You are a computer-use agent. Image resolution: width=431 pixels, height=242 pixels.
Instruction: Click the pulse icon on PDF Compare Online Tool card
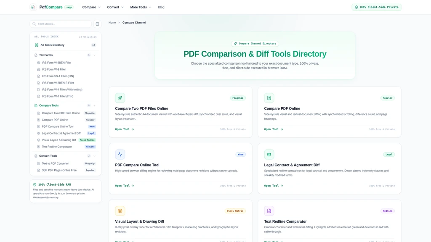pyautogui.click(x=120, y=155)
